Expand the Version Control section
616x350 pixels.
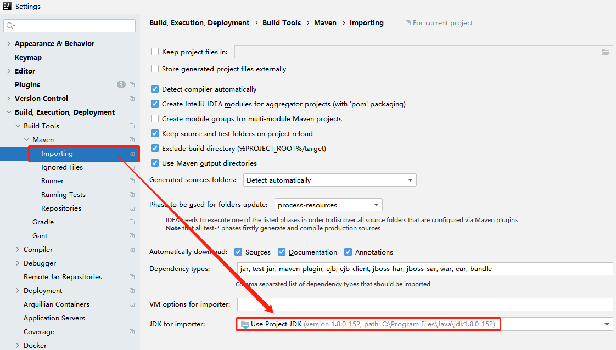click(x=9, y=99)
